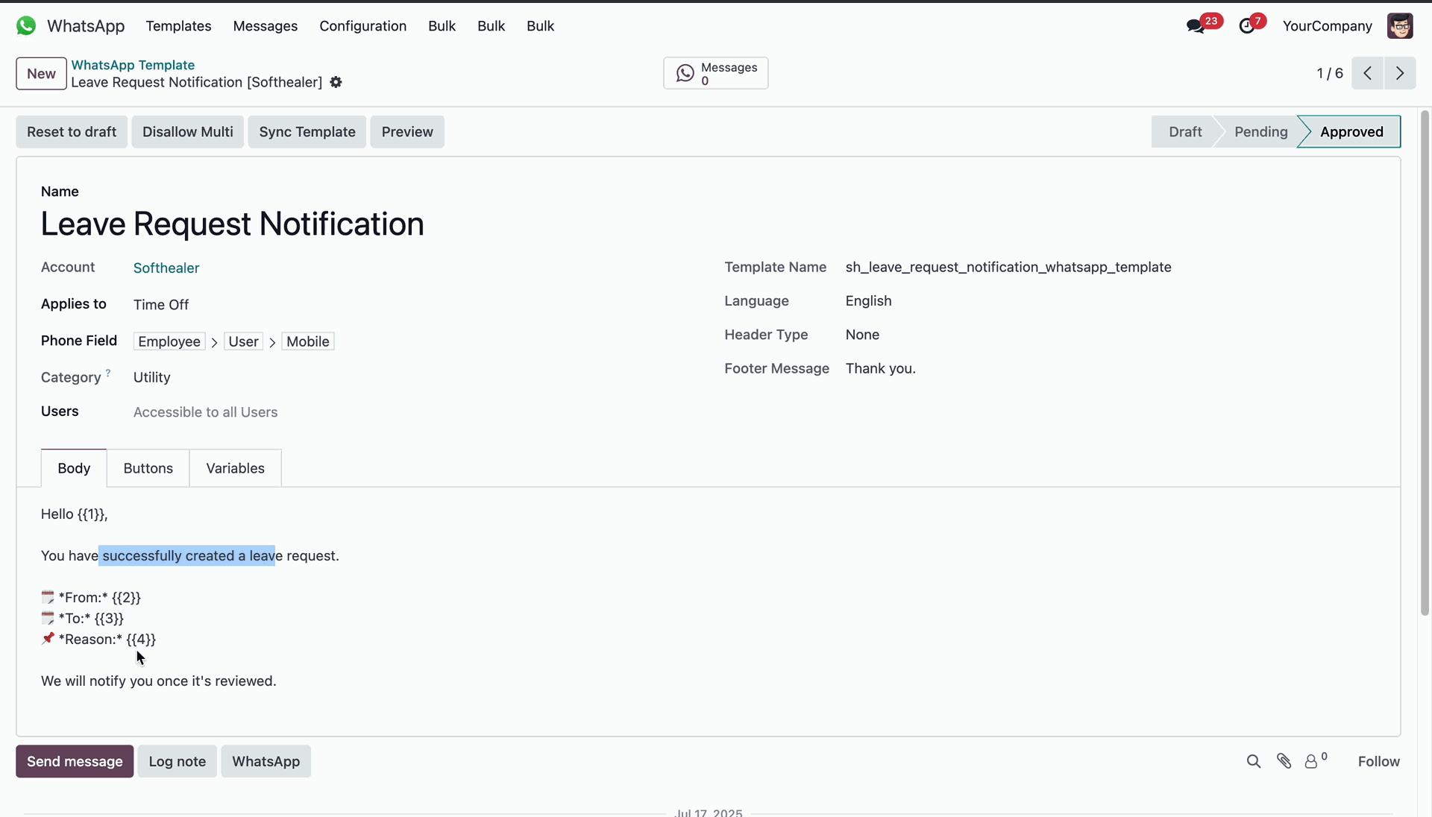Click the Messages stat button
This screenshot has width=1432, height=817.
click(x=716, y=73)
